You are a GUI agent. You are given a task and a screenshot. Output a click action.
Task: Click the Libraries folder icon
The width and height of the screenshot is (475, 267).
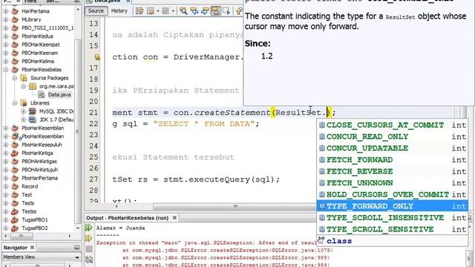pyautogui.click(x=24, y=103)
